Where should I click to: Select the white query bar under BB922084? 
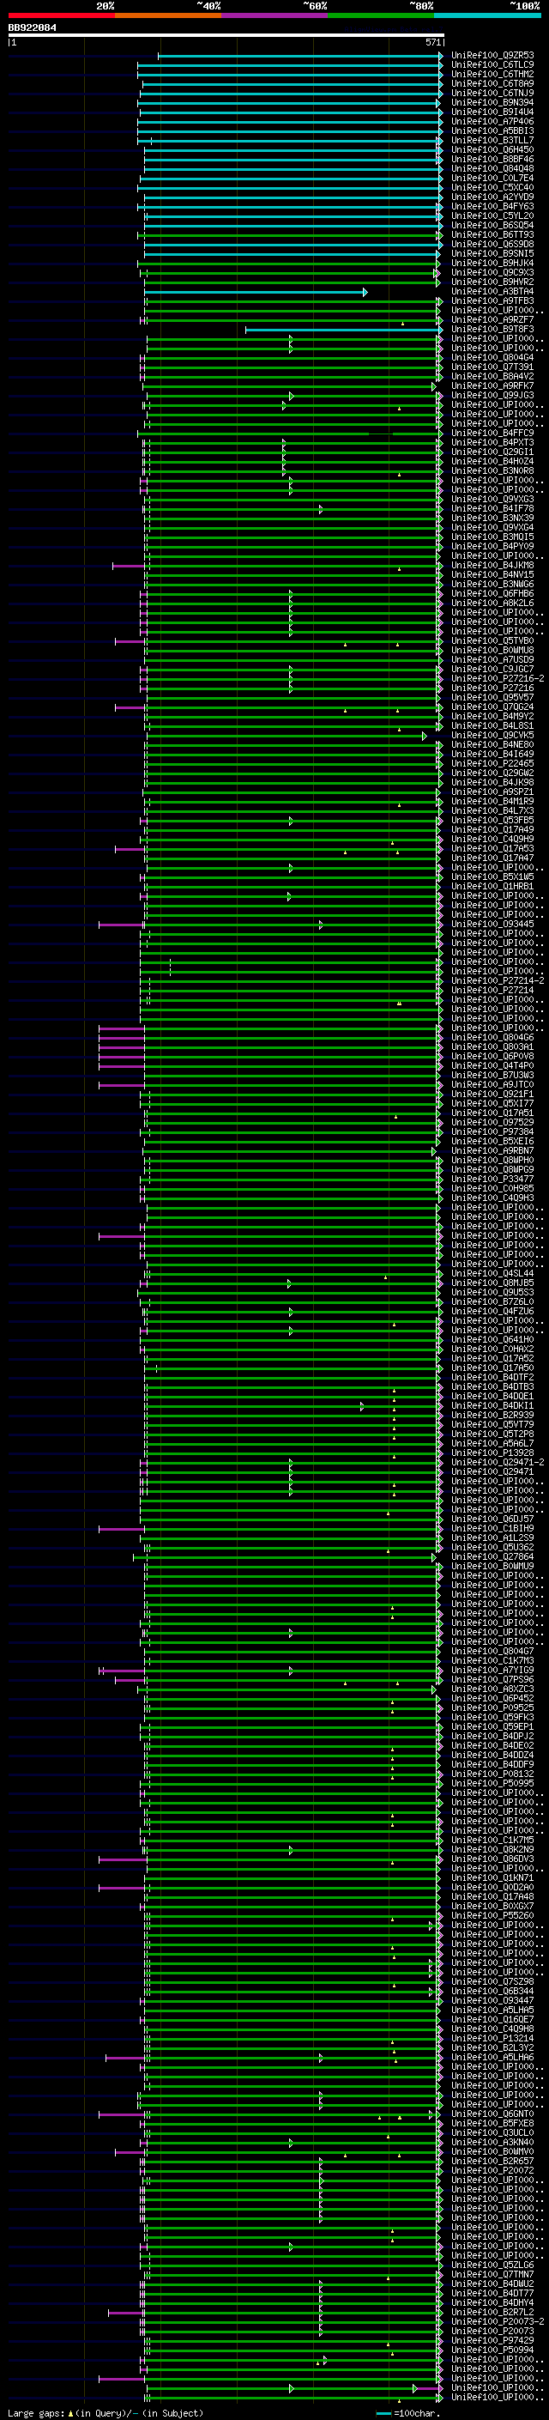[x=226, y=36]
